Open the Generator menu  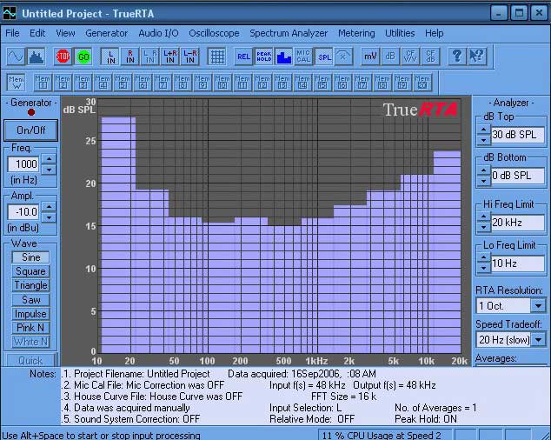107,33
